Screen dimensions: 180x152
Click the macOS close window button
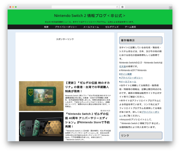click(x=10, y=7)
